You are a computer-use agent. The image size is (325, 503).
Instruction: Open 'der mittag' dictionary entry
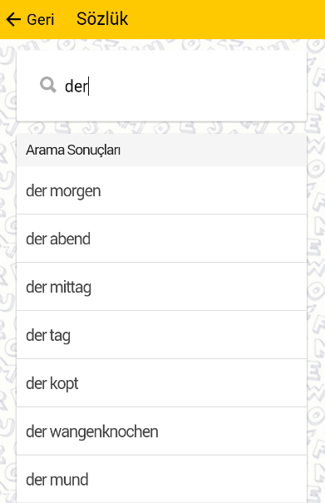(162, 287)
